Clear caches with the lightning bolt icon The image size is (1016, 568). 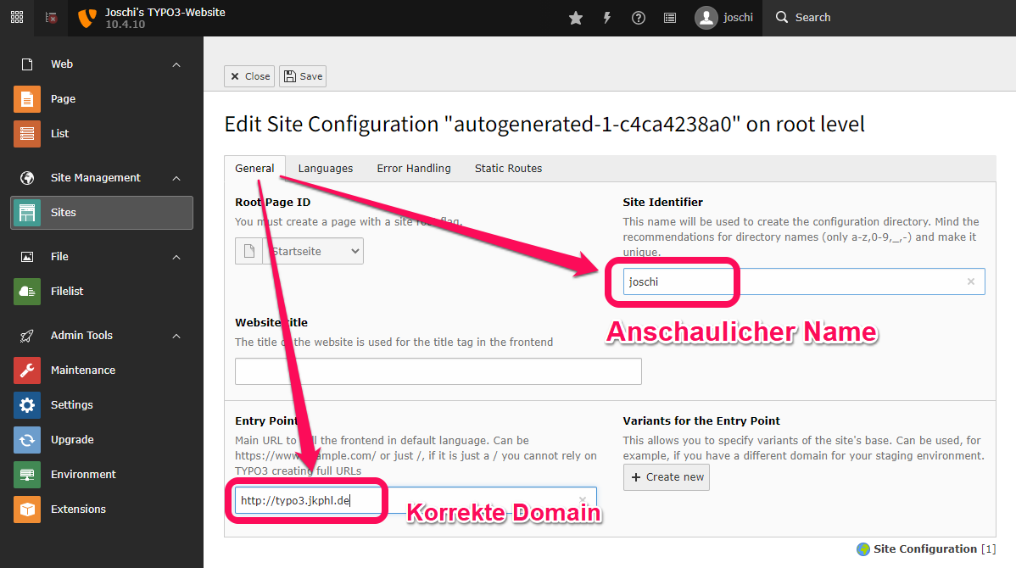coord(607,17)
